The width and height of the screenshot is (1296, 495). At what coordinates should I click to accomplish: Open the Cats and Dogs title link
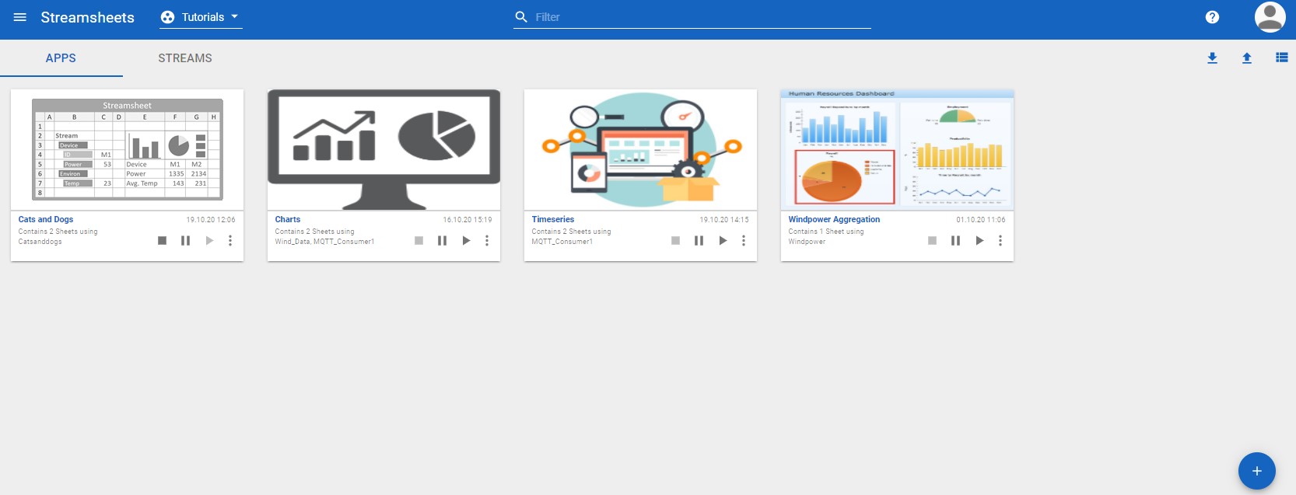pos(46,220)
